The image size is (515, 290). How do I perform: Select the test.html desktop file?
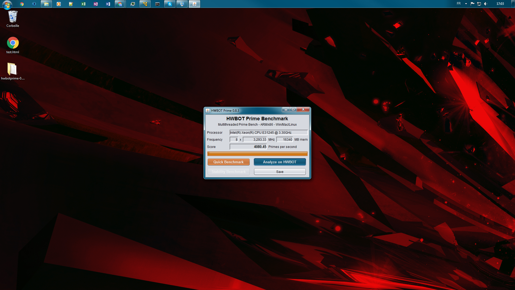[x=13, y=45]
